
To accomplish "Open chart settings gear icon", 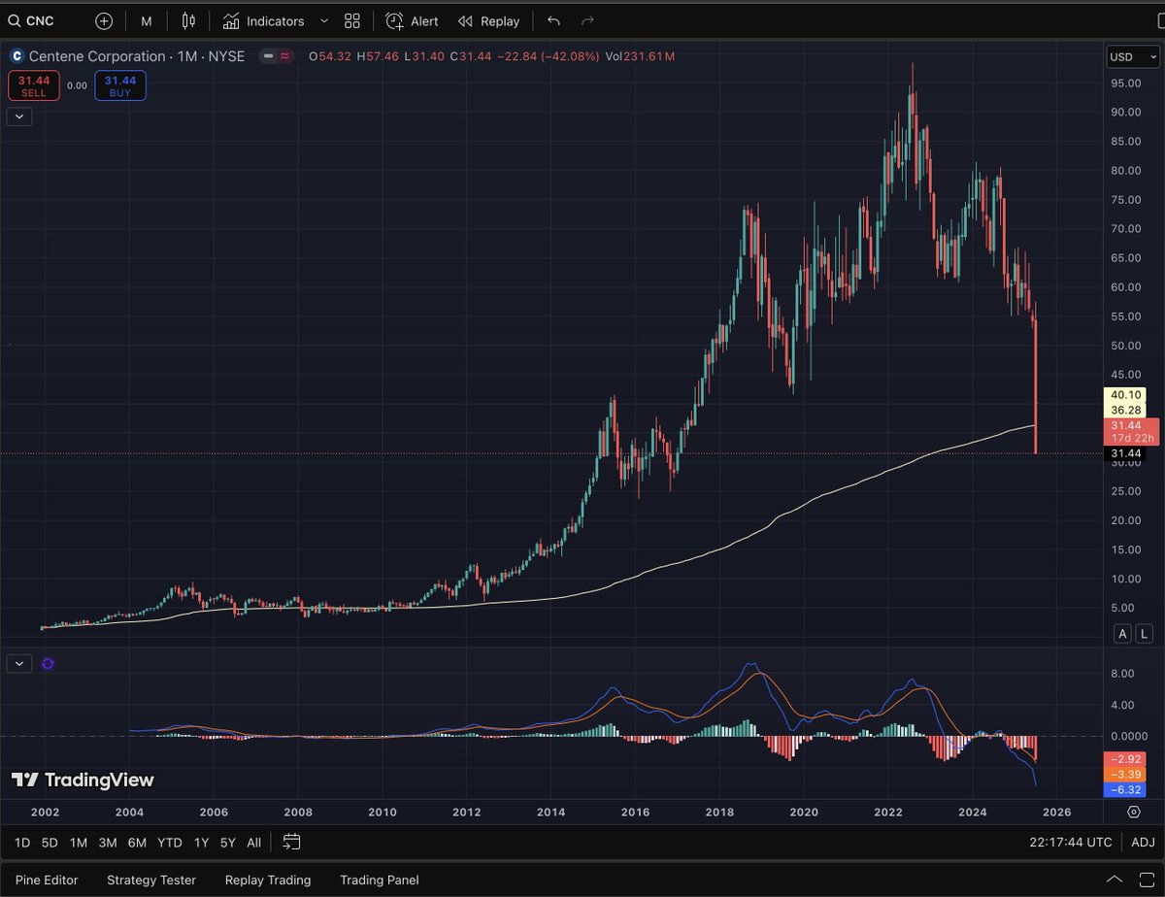I will click(x=1134, y=812).
